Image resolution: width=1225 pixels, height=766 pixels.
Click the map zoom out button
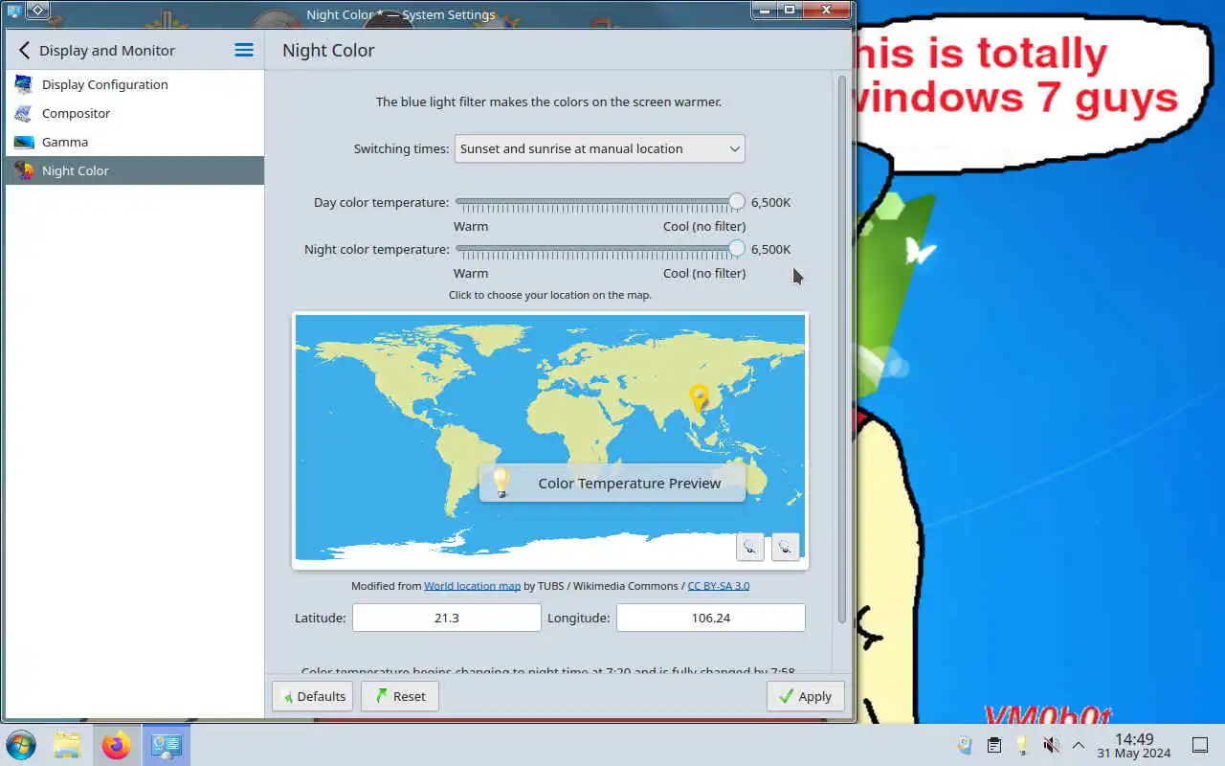pos(785,546)
